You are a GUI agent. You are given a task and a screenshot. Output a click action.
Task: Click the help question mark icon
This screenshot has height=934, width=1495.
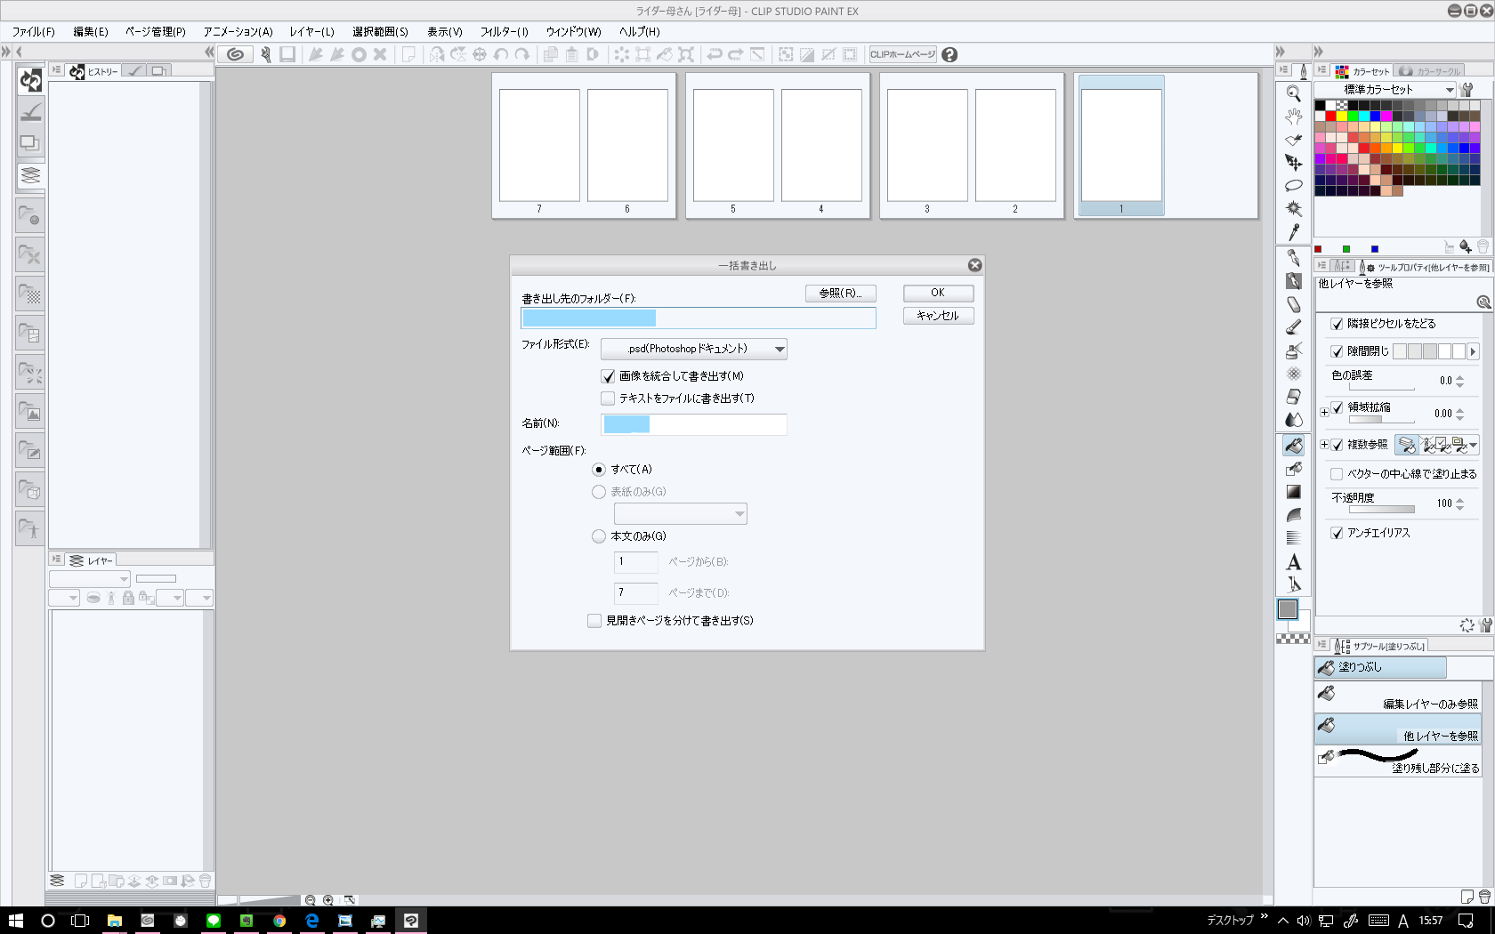click(x=950, y=54)
